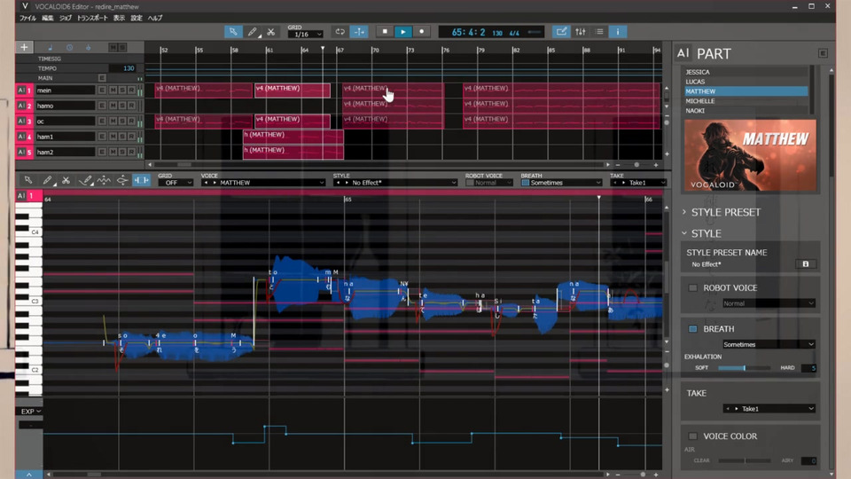Select pencil tool in piano roll toolbar
Image resolution: width=851 pixels, height=479 pixels.
point(47,180)
